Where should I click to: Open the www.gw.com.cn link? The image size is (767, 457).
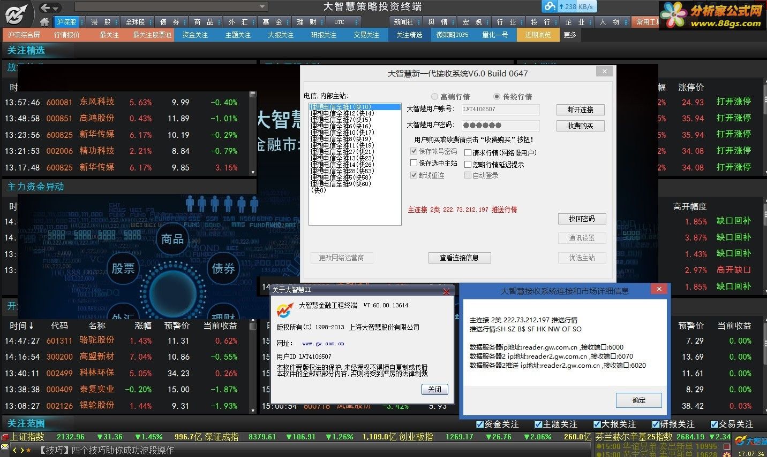(x=324, y=344)
